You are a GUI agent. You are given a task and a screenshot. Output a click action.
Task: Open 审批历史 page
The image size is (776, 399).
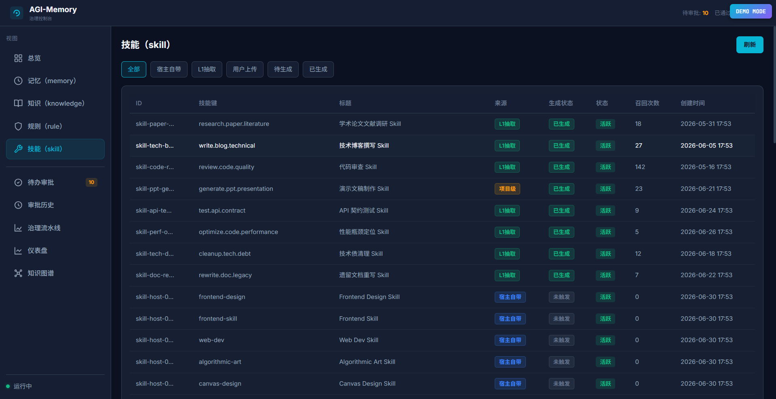55,205
